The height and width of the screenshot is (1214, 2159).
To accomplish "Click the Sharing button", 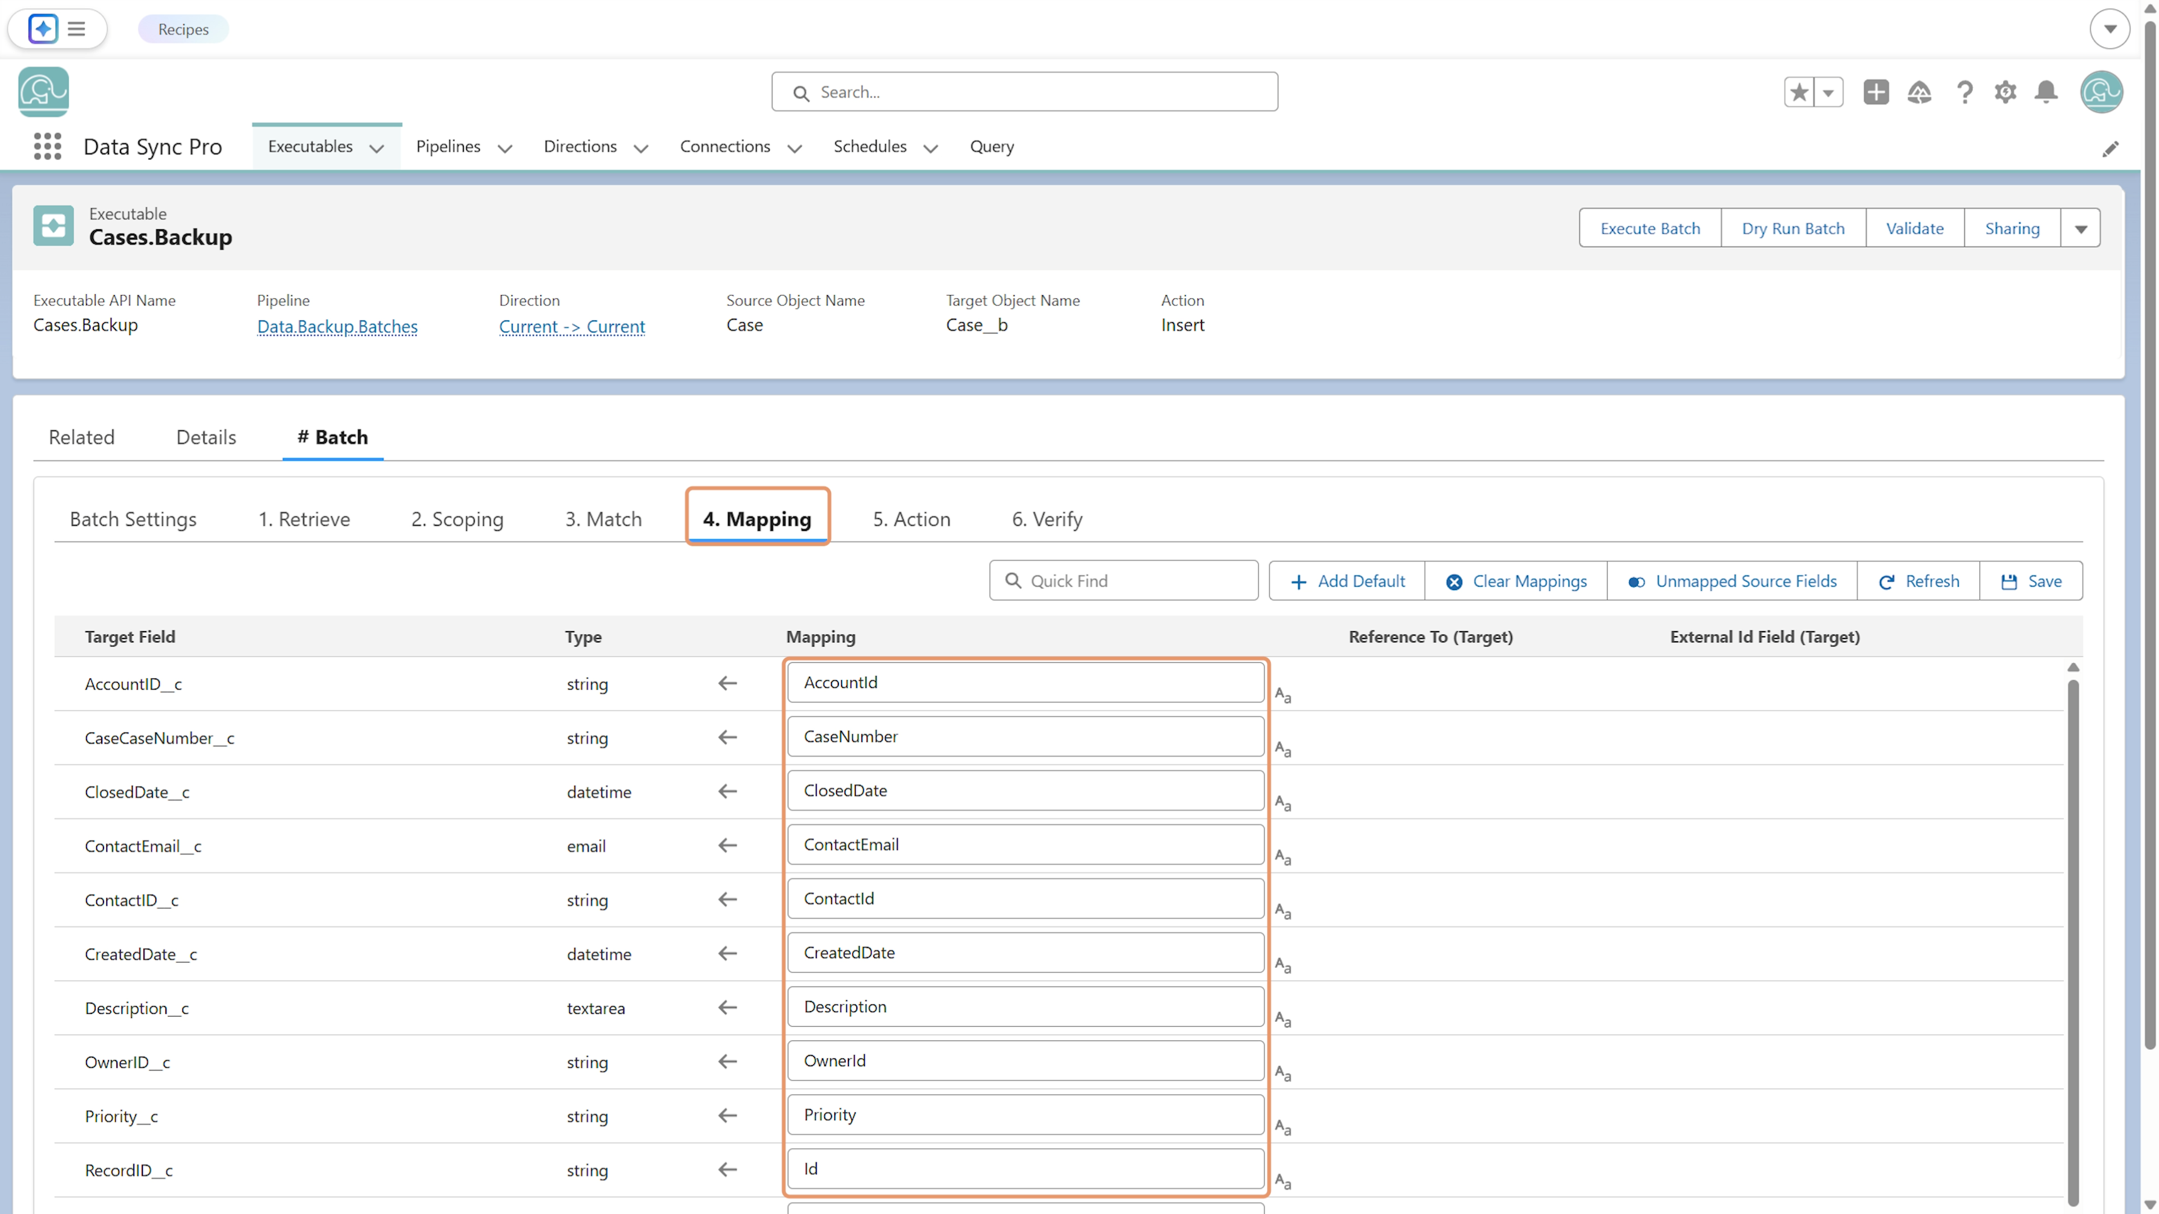I will pyautogui.click(x=2012, y=228).
